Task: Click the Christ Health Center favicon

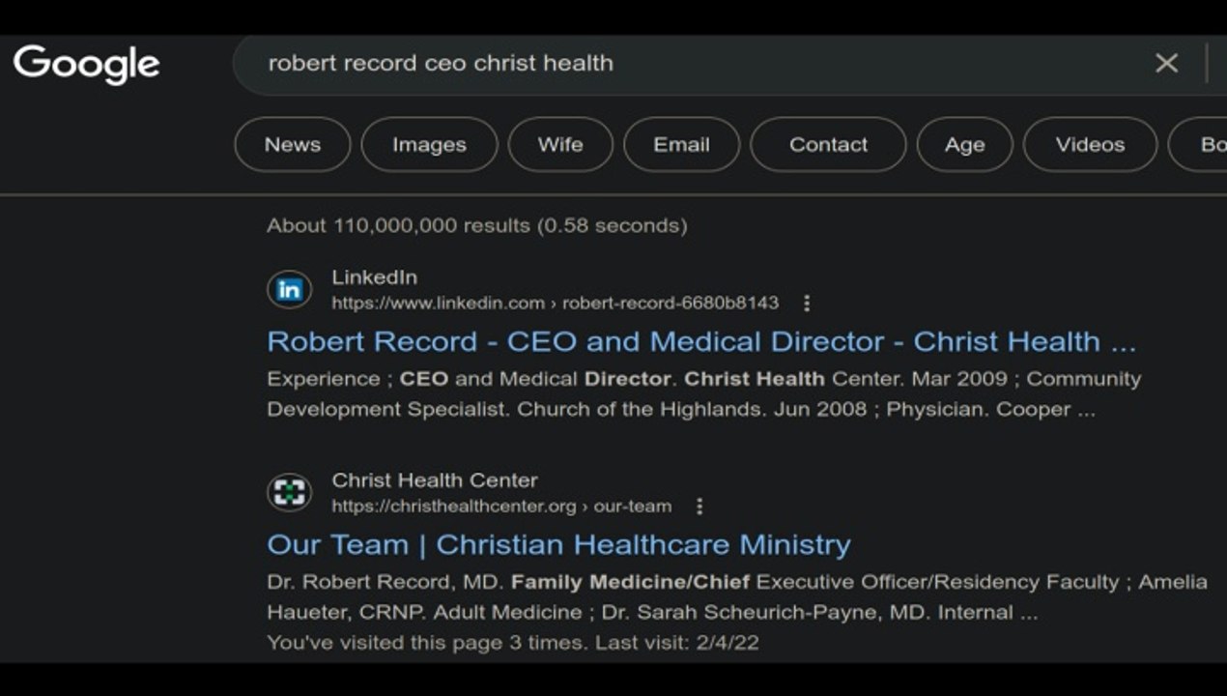Action: click(x=289, y=492)
